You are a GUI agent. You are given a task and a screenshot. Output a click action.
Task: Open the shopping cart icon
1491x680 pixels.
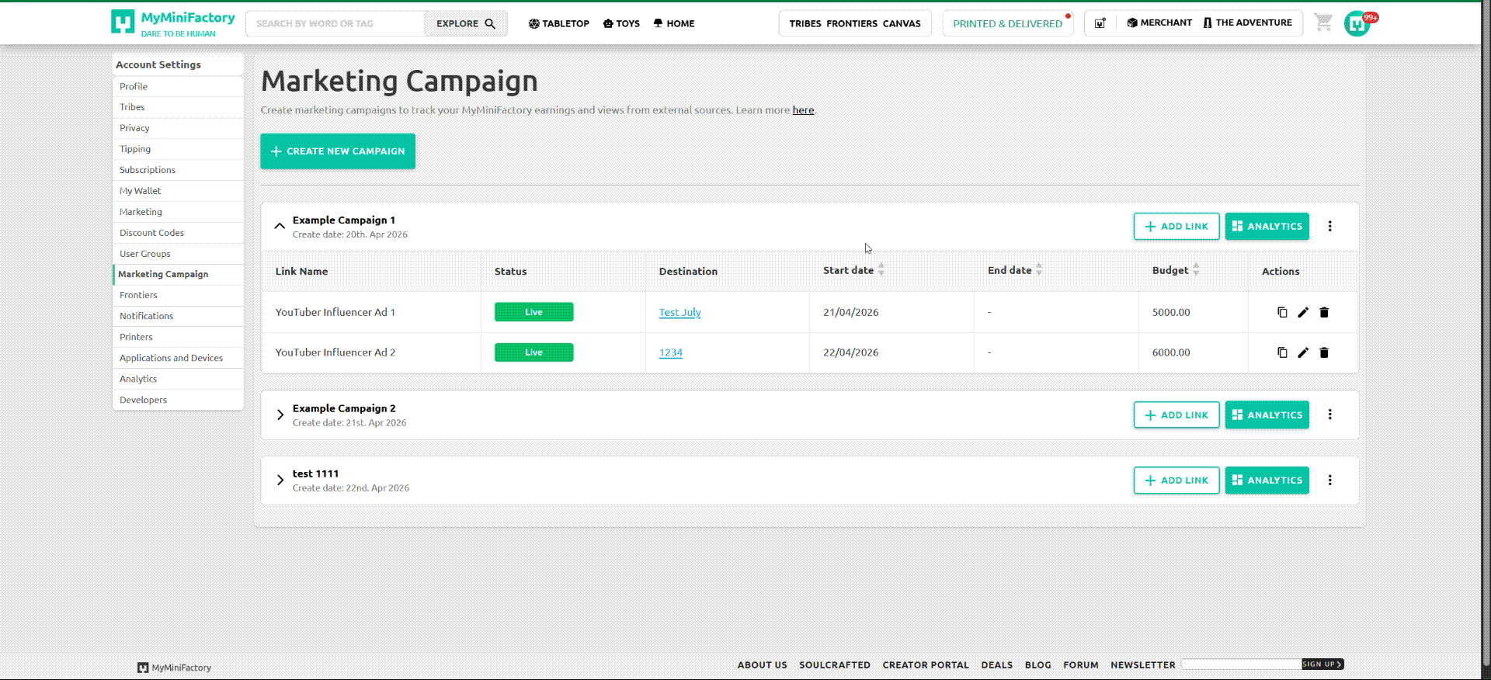pyautogui.click(x=1323, y=23)
